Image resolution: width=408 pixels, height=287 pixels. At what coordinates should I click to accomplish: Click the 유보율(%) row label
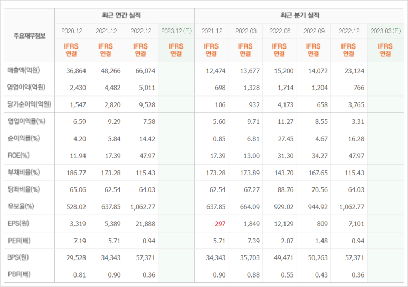(x=21, y=206)
